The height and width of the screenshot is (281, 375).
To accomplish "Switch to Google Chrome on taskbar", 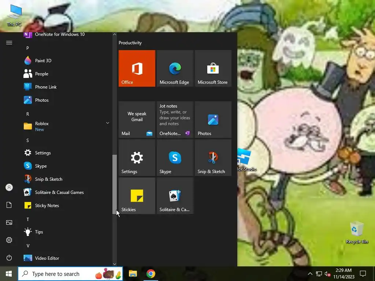I will (x=151, y=274).
